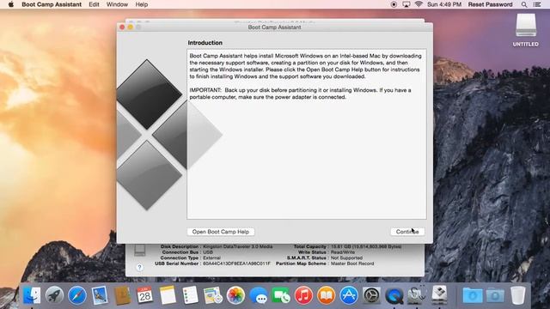550x309 pixels.
Task: Open Reminders from the Dock
Action: pos(190,295)
